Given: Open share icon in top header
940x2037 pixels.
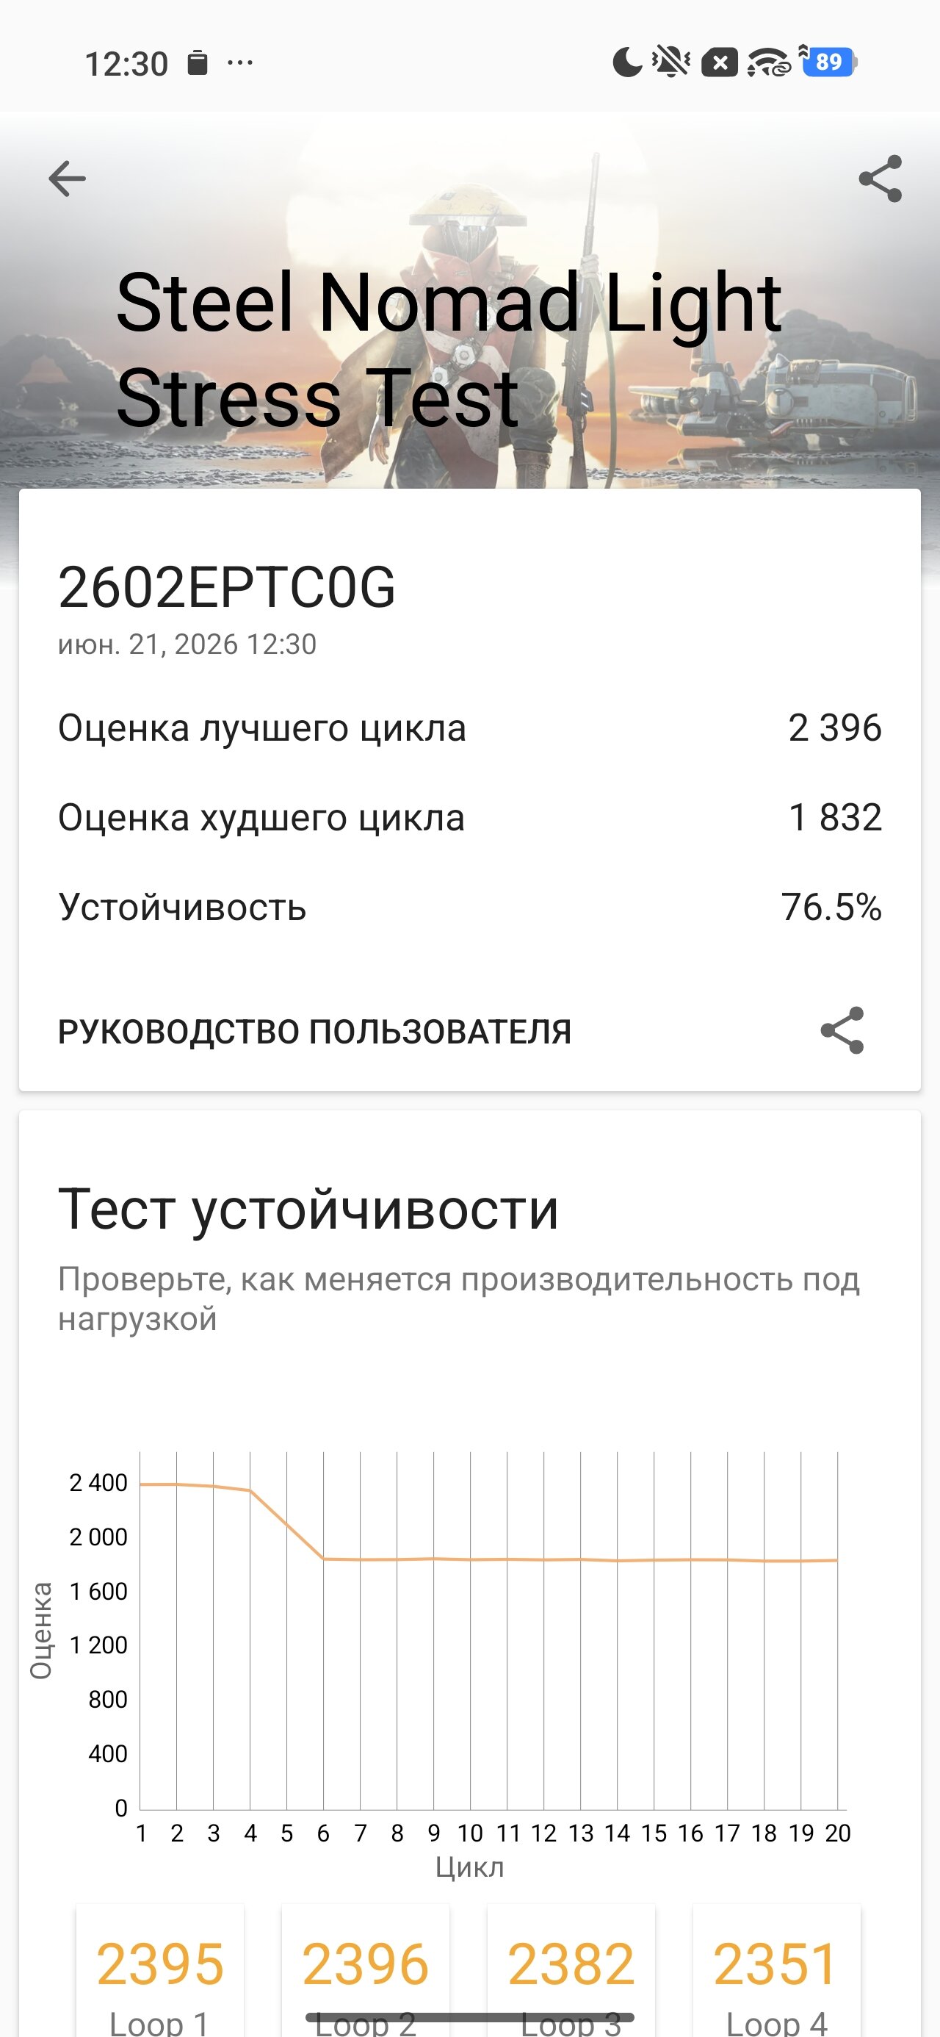Looking at the screenshot, I should pyautogui.click(x=880, y=179).
